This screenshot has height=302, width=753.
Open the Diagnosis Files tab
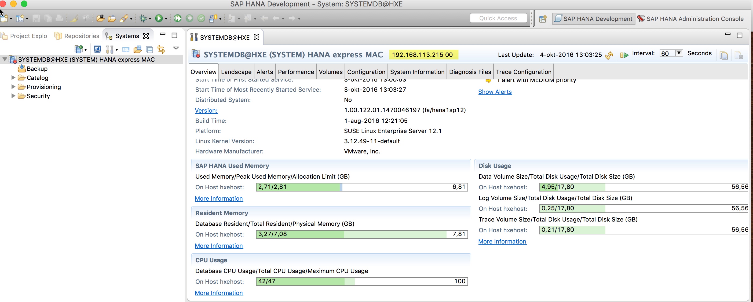tap(470, 72)
